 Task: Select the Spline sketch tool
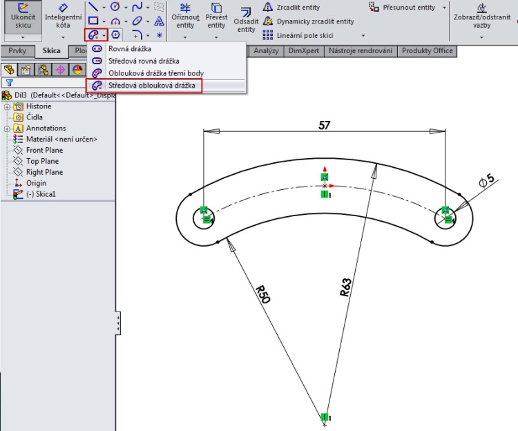[137, 7]
